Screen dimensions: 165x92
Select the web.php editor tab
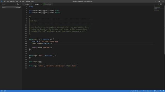click(37, 4)
